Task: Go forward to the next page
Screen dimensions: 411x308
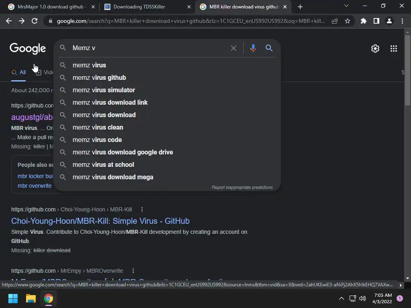Action: tap(22, 21)
